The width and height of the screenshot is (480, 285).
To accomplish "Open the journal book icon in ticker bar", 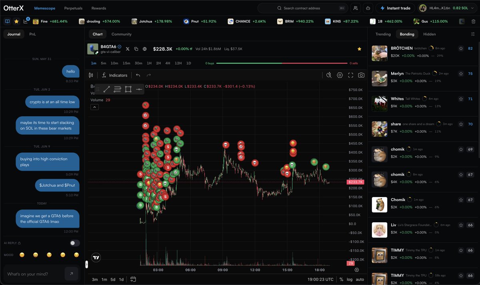I will point(7,21).
